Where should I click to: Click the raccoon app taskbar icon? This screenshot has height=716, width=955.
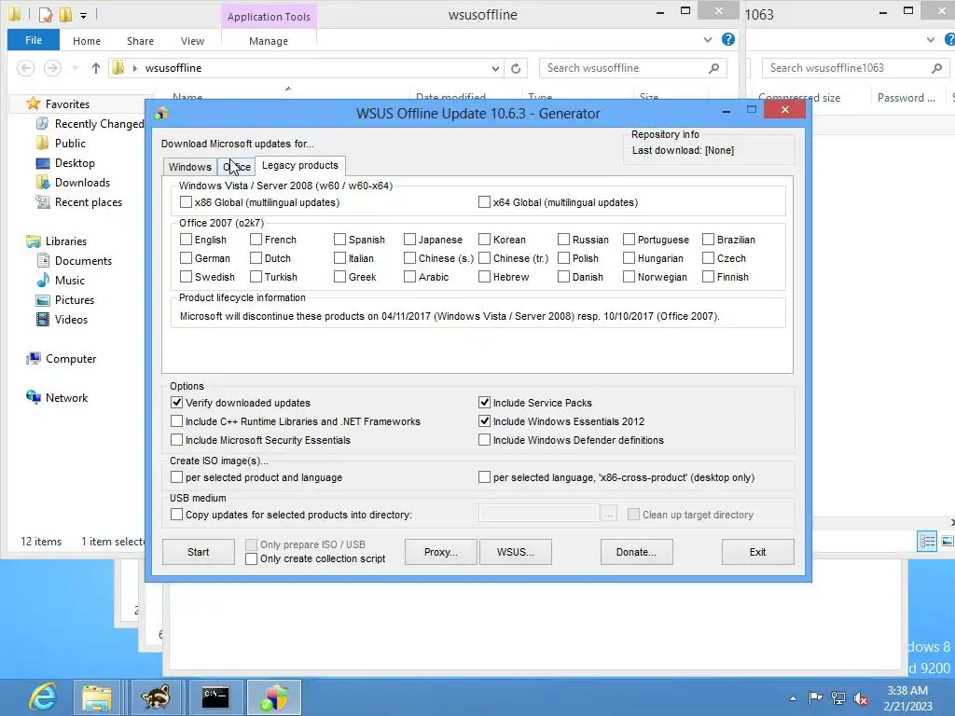pyautogui.click(x=156, y=697)
